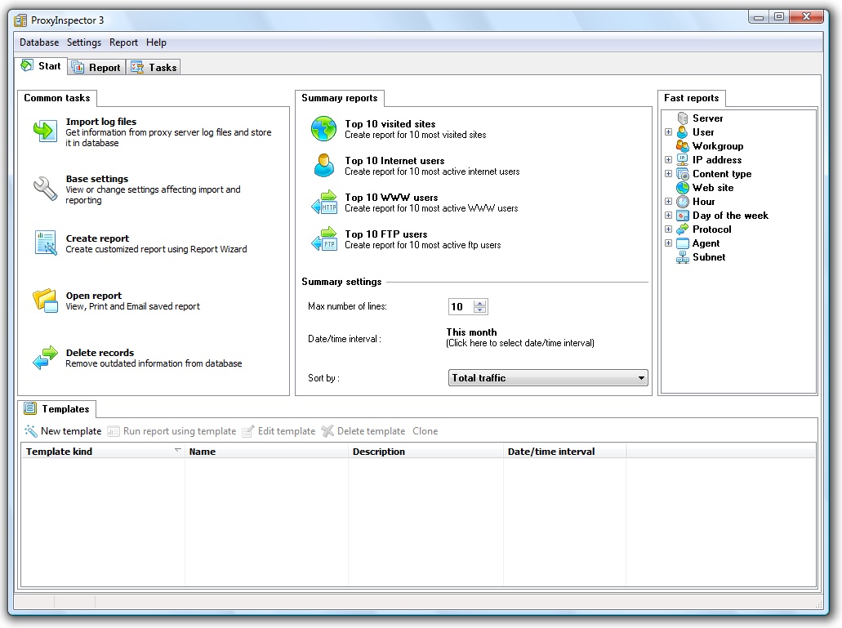Click the Import log files link
842x628 pixels.
pyautogui.click(x=101, y=122)
